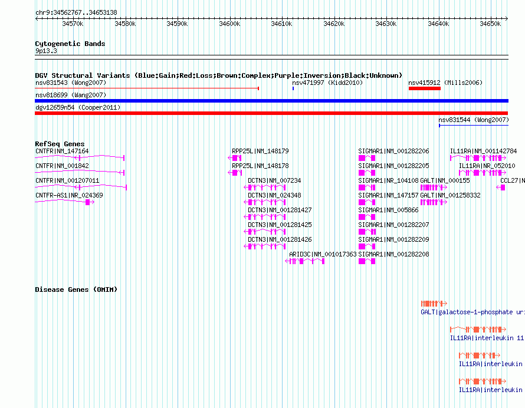
Task: Click the CCL27 transcript glyph
Action: pyautogui.click(x=501, y=187)
